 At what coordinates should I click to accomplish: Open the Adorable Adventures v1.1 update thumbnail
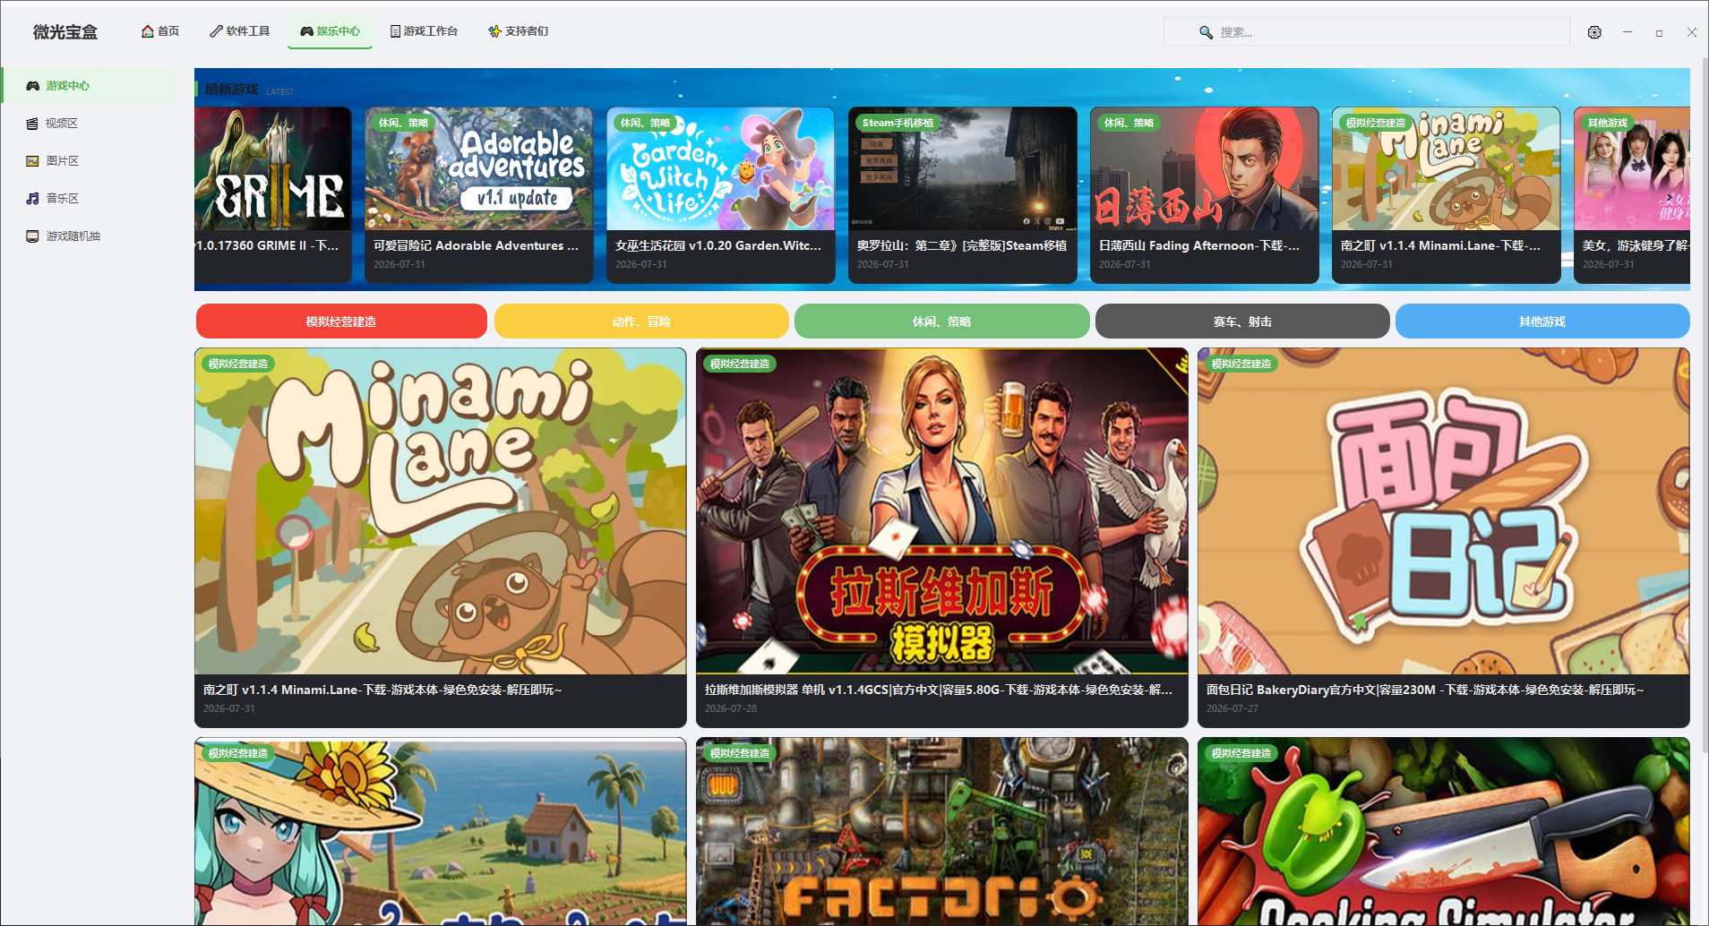[x=479, y=168]
